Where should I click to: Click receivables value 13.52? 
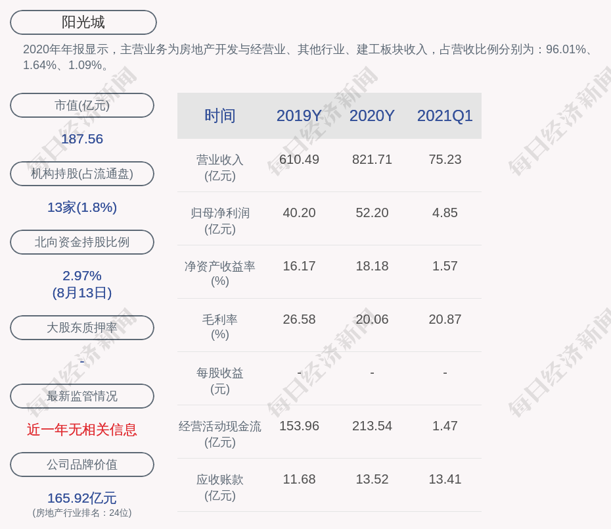pyautogui.click(x=372, y=479)
